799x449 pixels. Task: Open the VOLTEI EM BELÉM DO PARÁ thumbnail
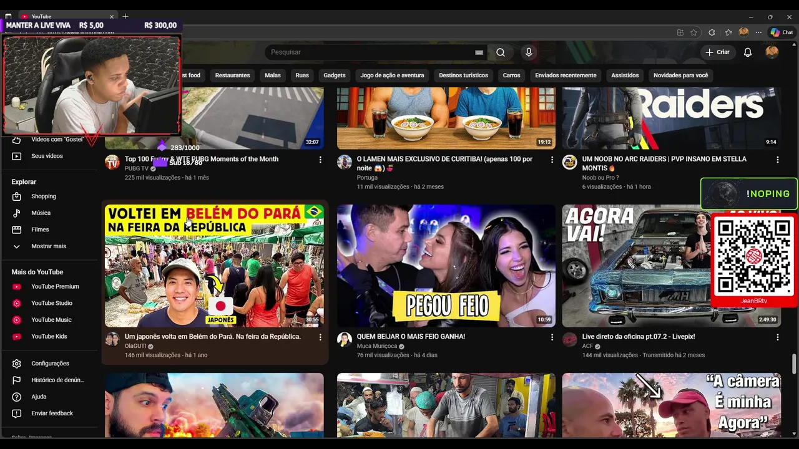point(214,266)
